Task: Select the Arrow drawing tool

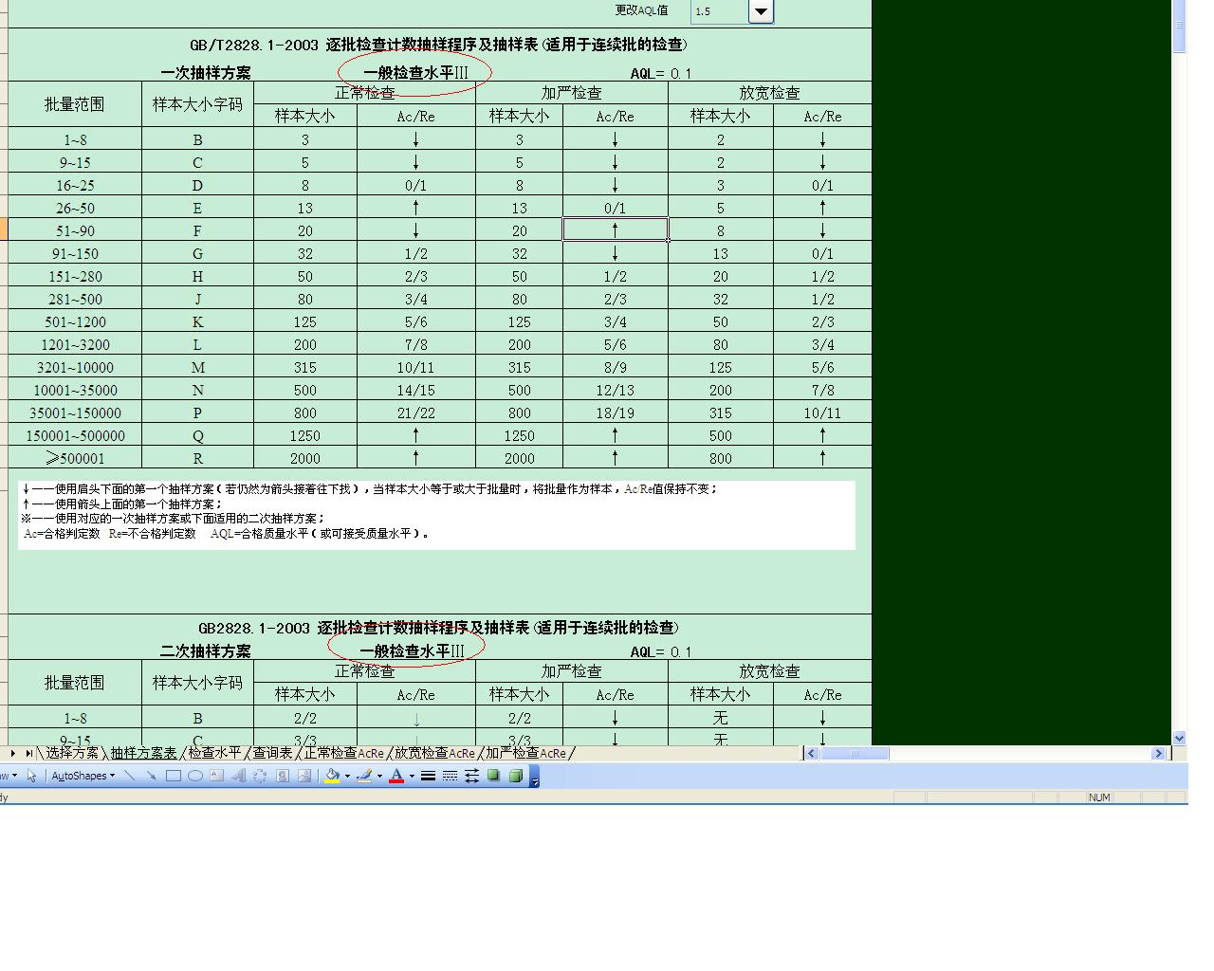Action: [x=152, y=775]
